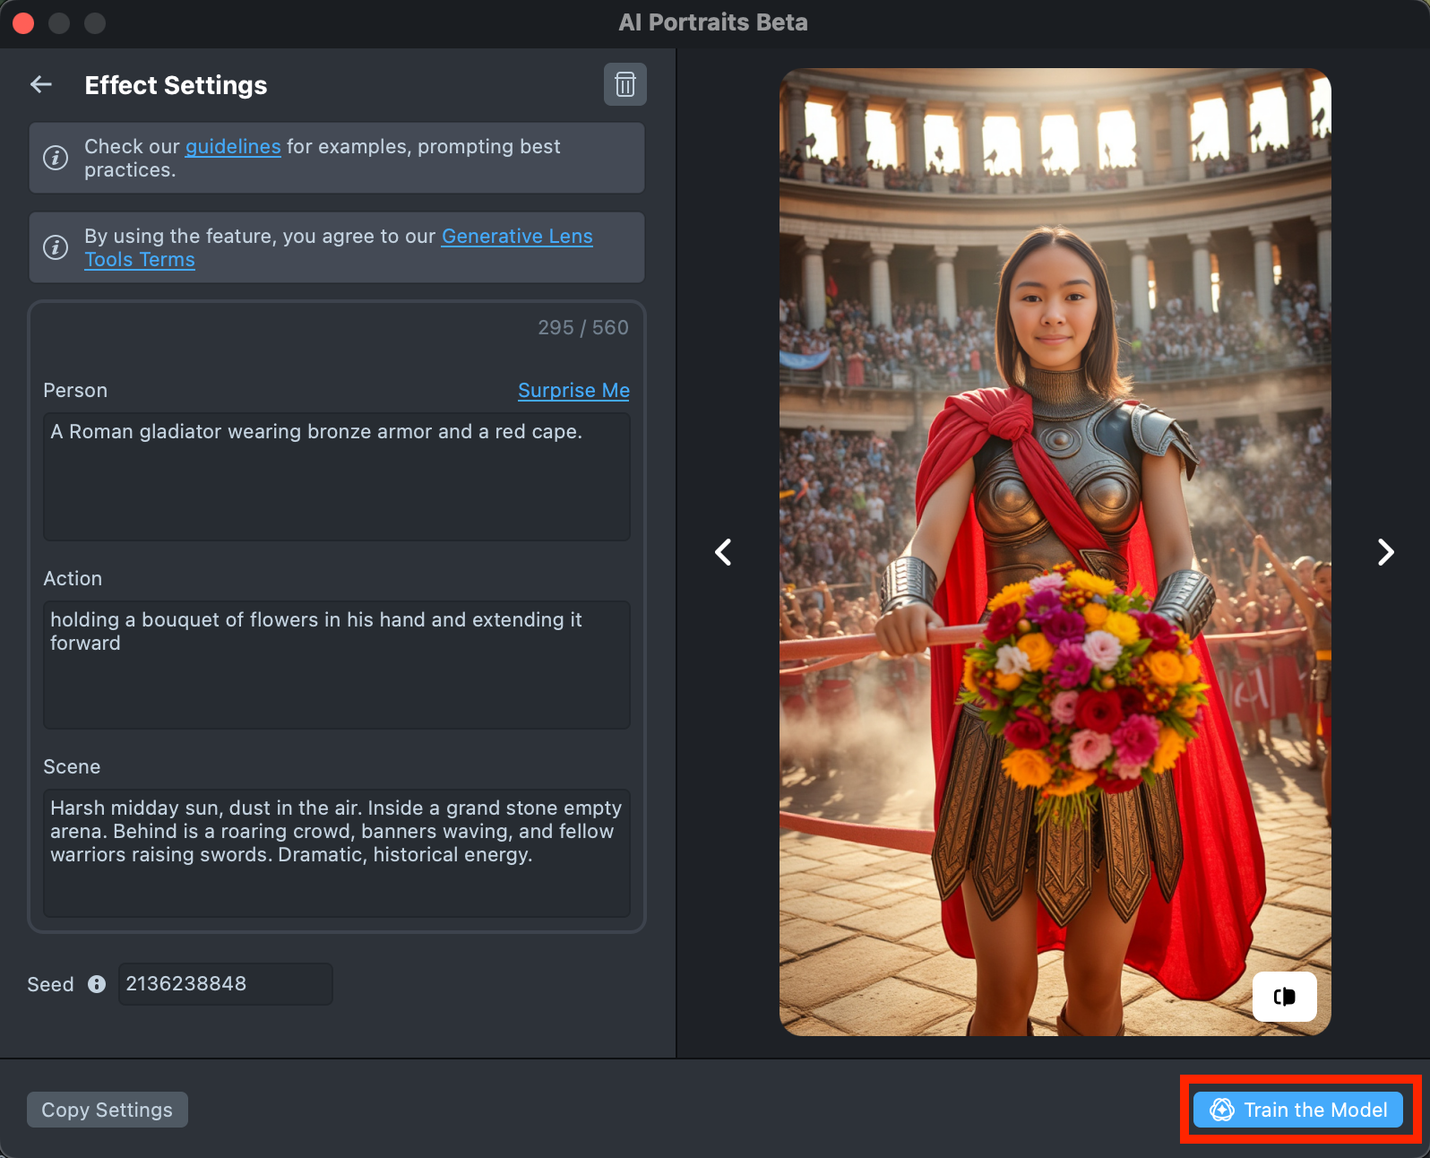Show the previous generated portrait
This screenshot has width=1430, height=1158.
click(723, 552)
